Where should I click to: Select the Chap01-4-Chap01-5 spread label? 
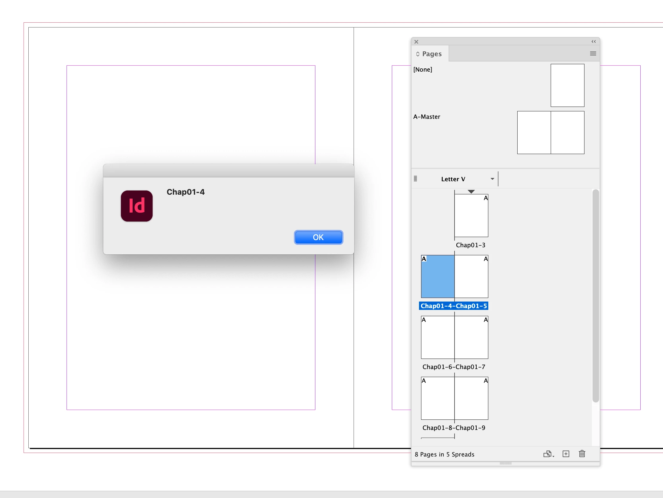pos(453,306)
